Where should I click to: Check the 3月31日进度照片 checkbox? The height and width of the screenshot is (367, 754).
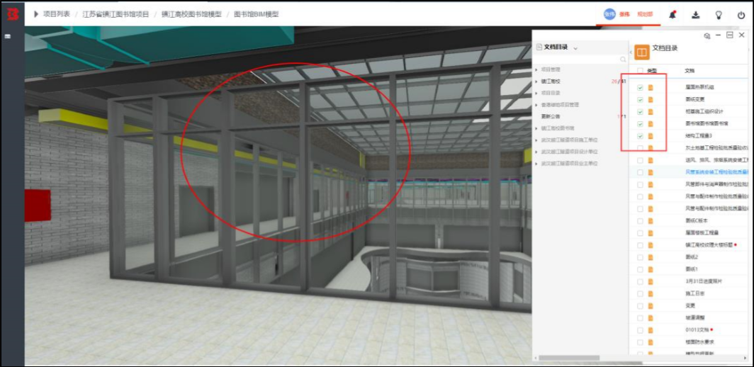coord(640,281)
